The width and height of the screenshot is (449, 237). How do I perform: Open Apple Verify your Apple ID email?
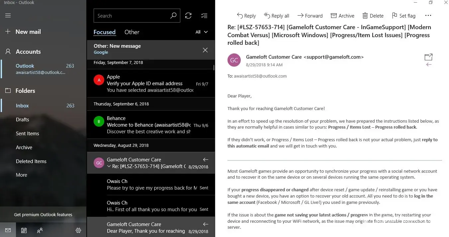pos(151,83)
